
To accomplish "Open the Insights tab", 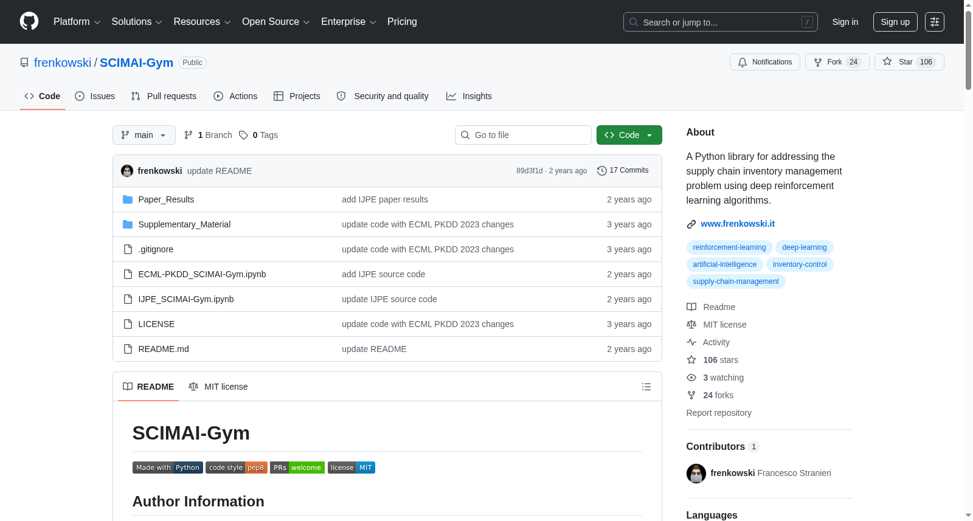I will [469, 96].
